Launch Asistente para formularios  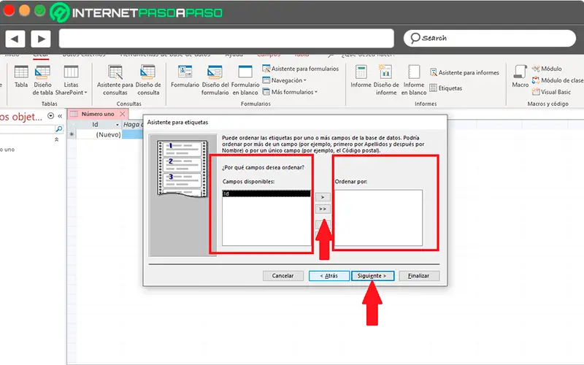[301, 69]
